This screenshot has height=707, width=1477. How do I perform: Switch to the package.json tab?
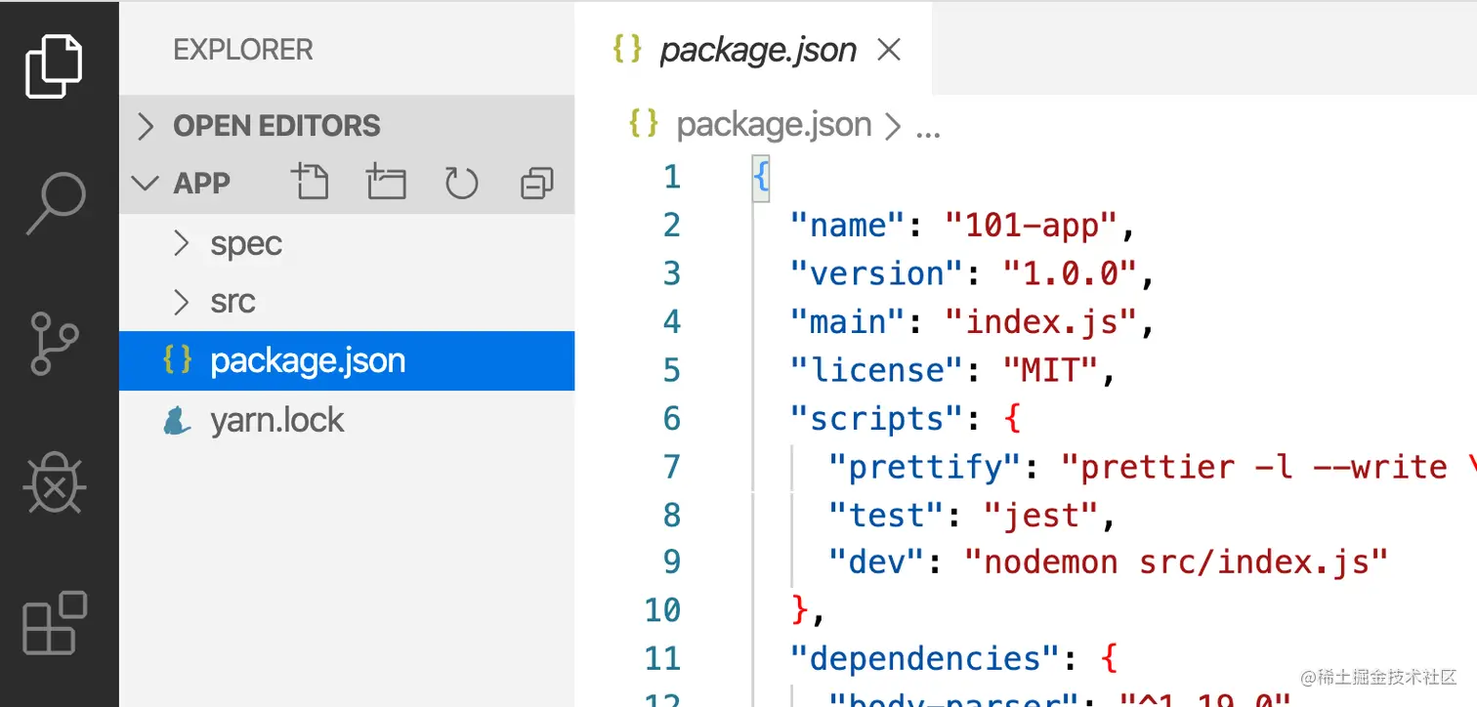(x=757, y=49)
